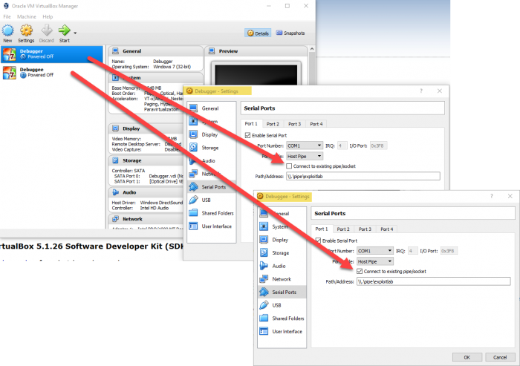Switch to Snapshots view
The height and width of the screenshot is (366, 520).
tap(290, 33)
